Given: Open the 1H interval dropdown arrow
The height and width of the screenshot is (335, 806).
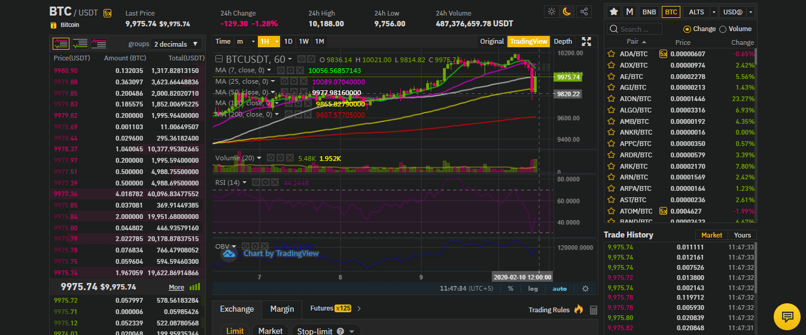Looking at the screenshot, I should click(x=276, y=41).
